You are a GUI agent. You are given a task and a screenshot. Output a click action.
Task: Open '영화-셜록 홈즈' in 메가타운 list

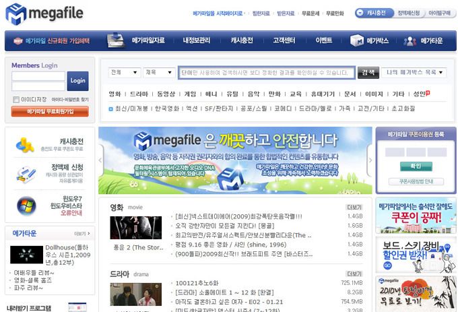coord(33,280)
